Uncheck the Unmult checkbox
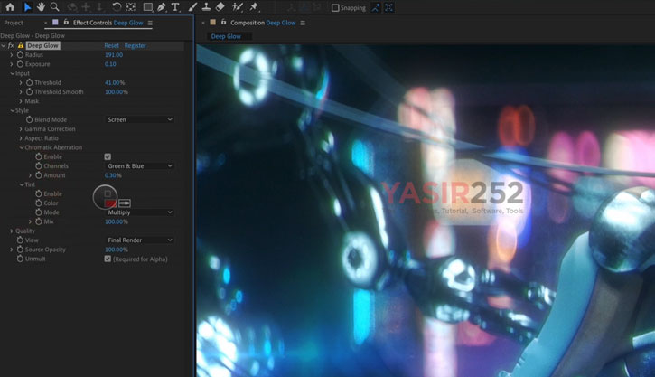Screen dimensions: 655x377 pos(108,259)
